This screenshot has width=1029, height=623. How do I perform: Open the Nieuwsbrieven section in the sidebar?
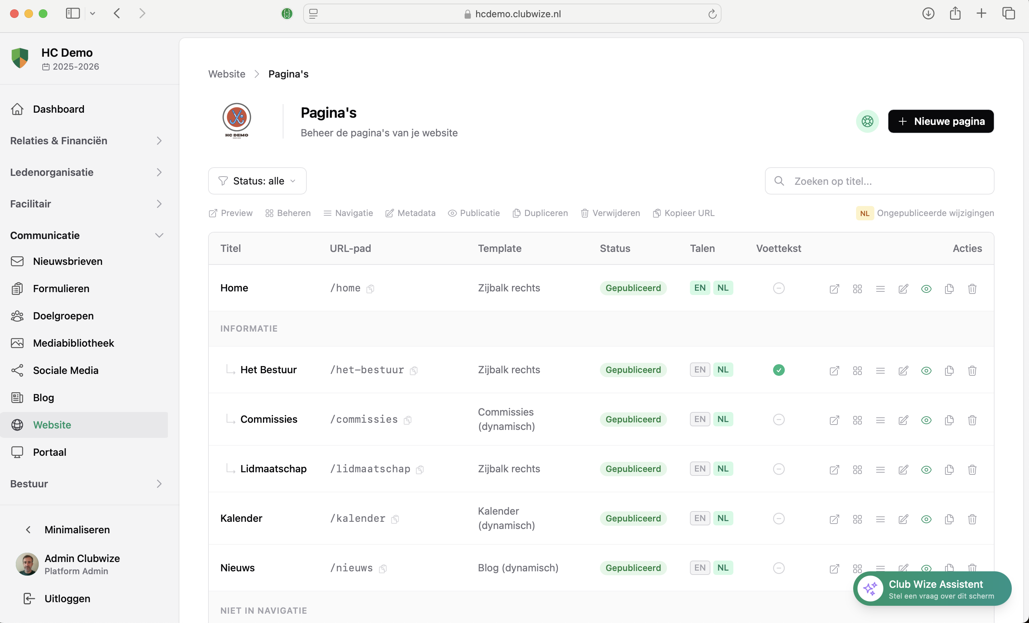[67, 261]
